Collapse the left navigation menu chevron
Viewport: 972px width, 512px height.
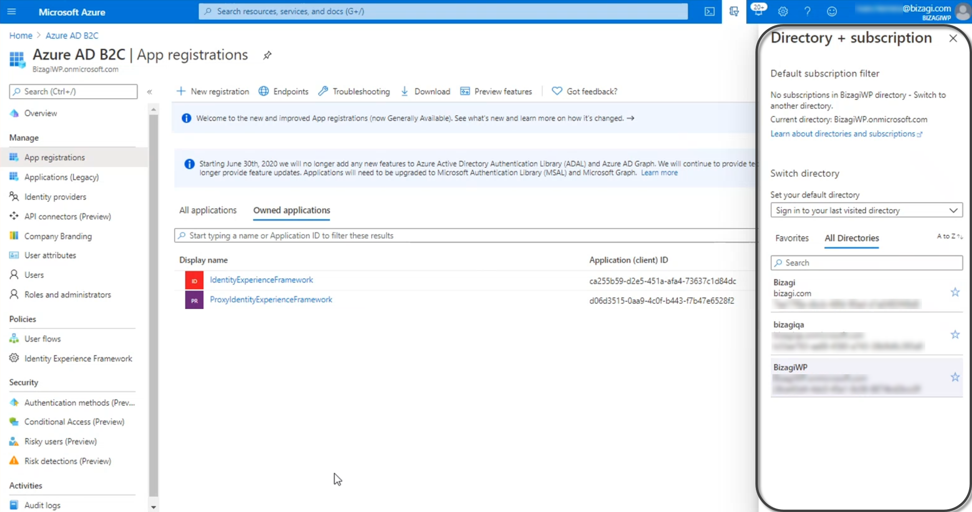[150, 92]
